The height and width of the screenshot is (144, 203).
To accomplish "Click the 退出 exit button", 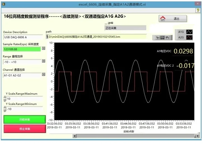I will point(173,18).
